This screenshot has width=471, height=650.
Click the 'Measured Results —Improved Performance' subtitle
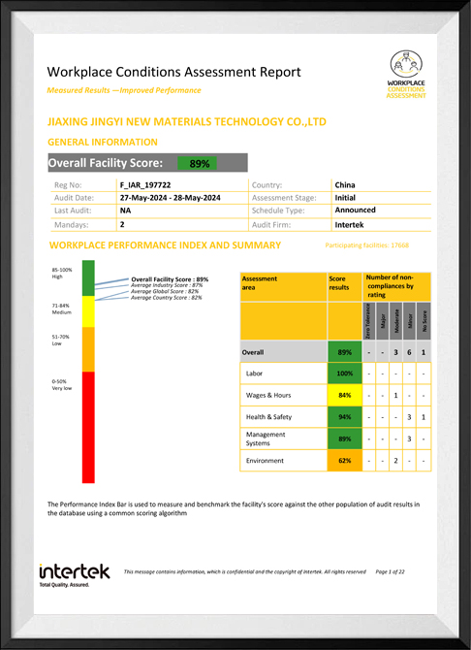click(x=124, y=90)
